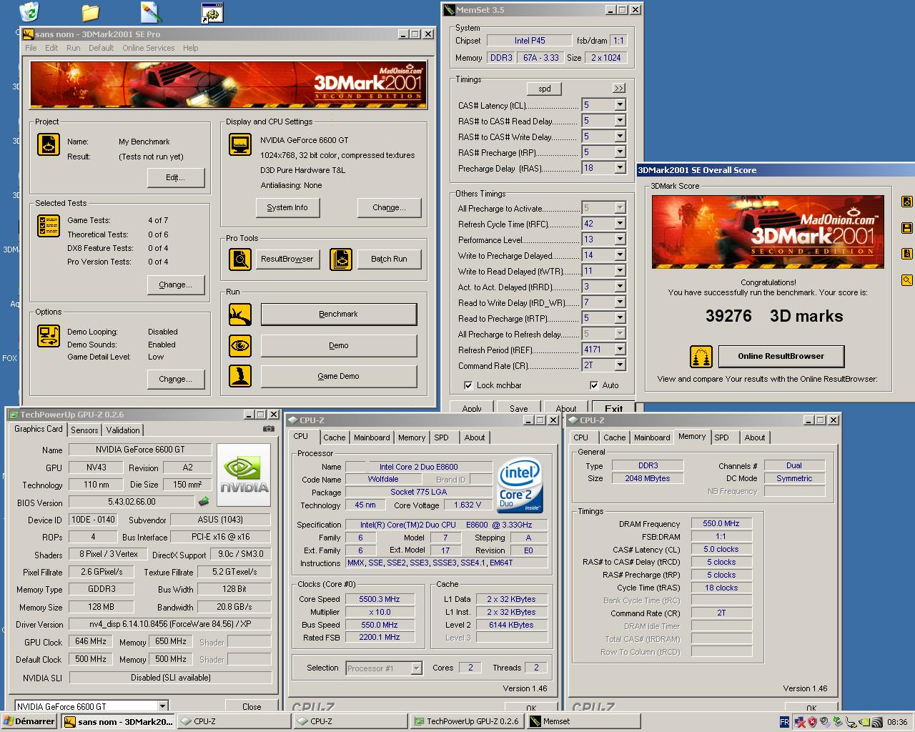Toggle the Lock mchbar checkbox
Image resolution: width=915 pixels, height=732 pixels.
tap(468, 385)
